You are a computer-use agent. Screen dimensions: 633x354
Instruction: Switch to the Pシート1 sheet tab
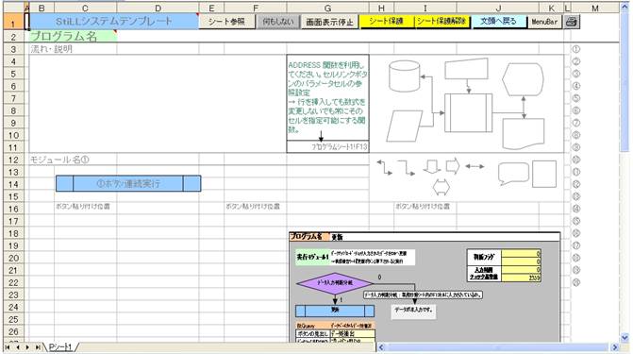(60, 347)
